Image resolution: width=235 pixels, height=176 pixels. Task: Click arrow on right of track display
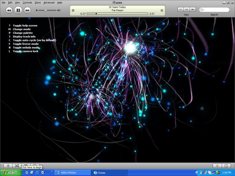[x=162, y=11]
